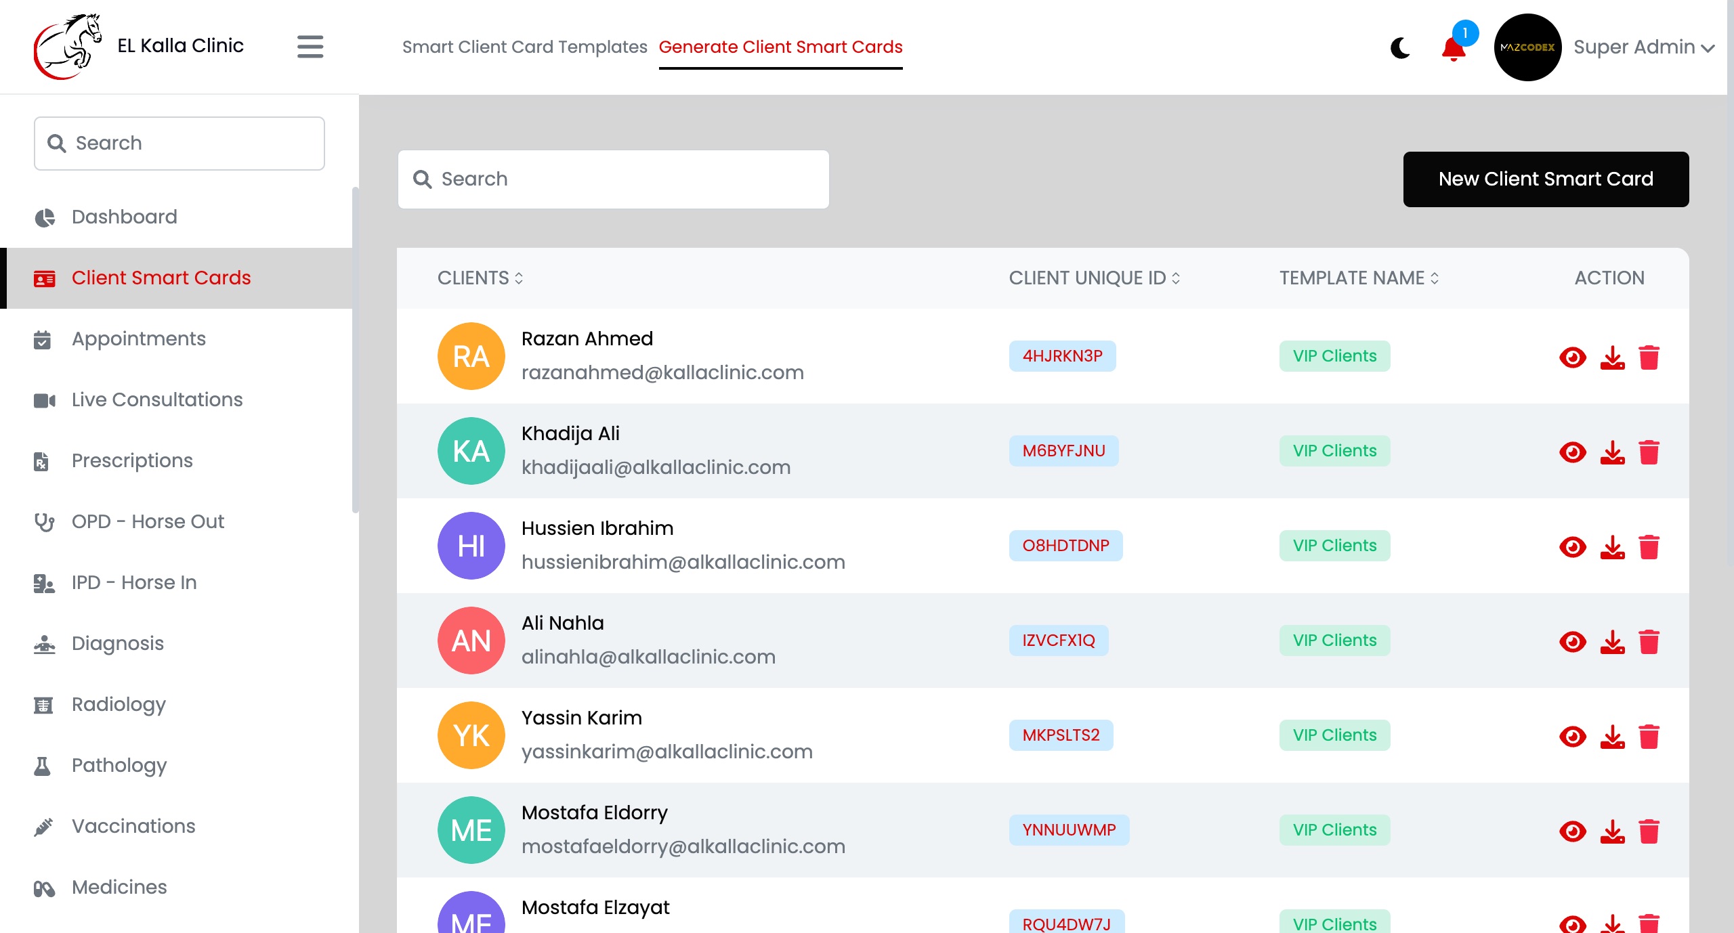The width and height of the screenshot is (1734, 933).
Task: Click the EL Kalla Clinic horse logo
Action: 68,46
